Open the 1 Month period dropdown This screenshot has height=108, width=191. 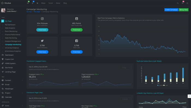coord(126,99)
